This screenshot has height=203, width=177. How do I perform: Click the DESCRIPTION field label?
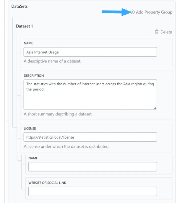34,76
